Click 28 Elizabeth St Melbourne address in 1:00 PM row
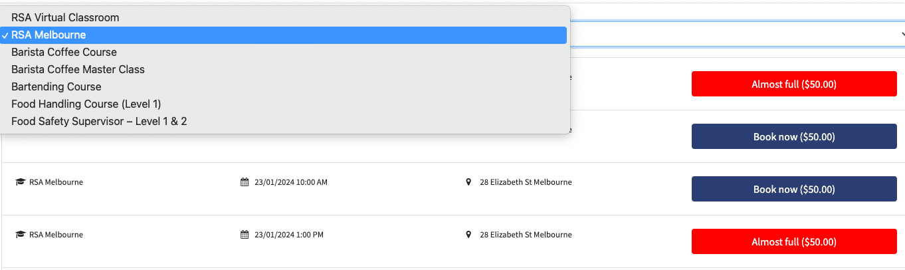905x270 pixels. 526,235
